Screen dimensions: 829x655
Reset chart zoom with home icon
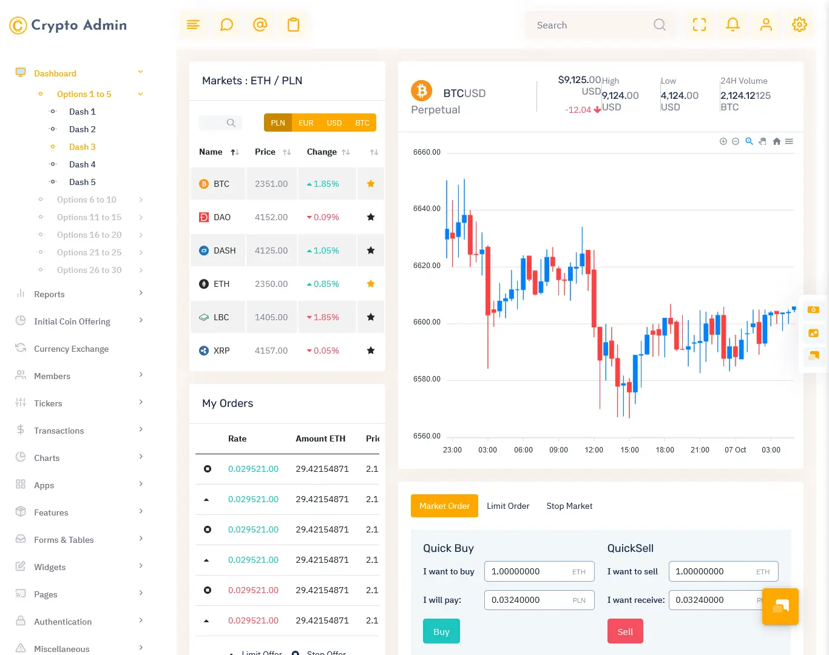(777, 141)
